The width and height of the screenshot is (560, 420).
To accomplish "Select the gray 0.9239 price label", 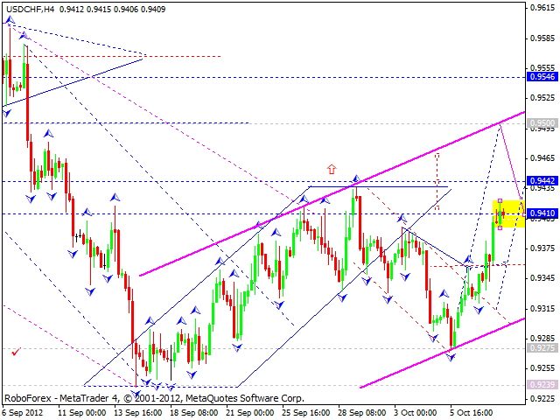I will 542,385.
